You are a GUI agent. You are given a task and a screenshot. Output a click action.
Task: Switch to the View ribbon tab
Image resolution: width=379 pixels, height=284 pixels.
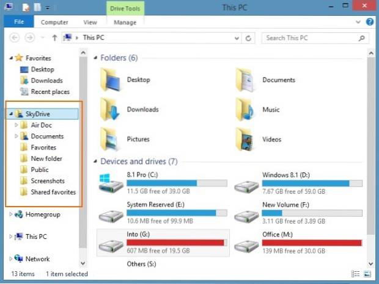point(90,23)
